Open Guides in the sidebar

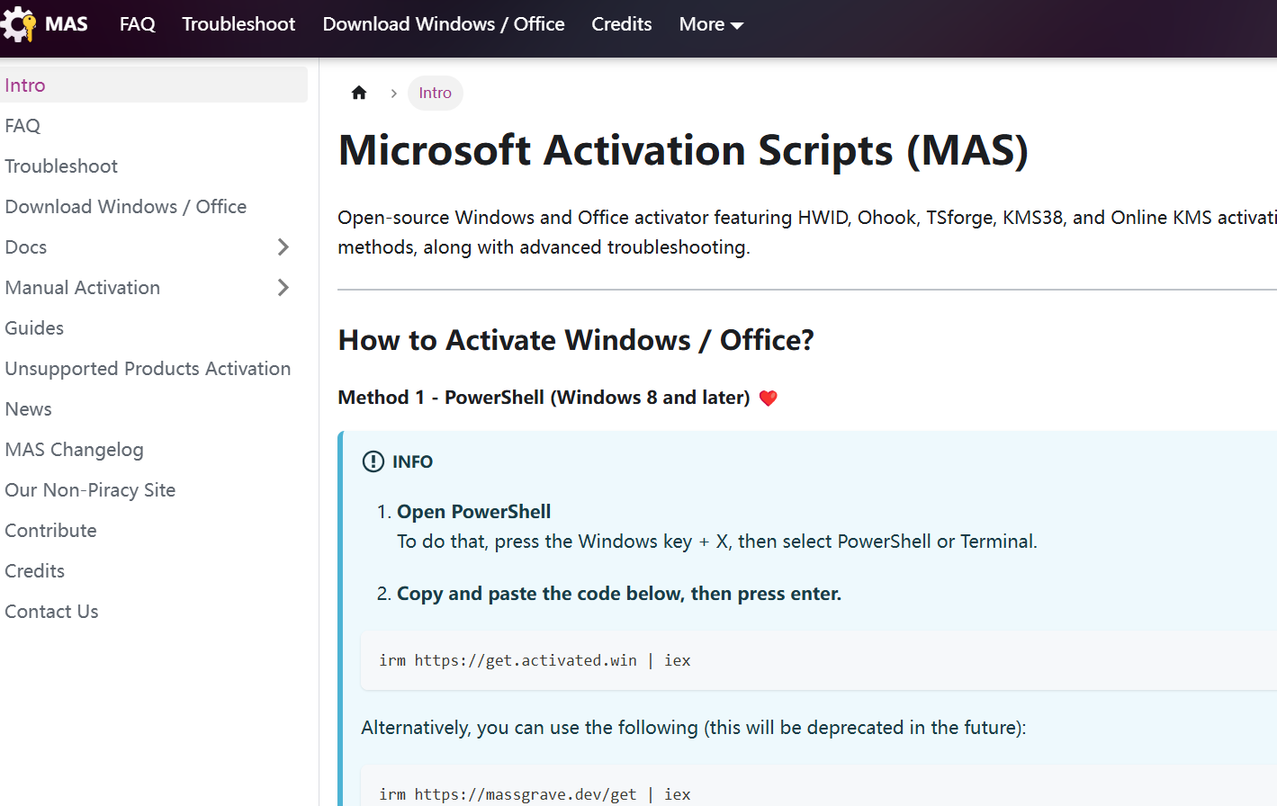click(34, 328)
